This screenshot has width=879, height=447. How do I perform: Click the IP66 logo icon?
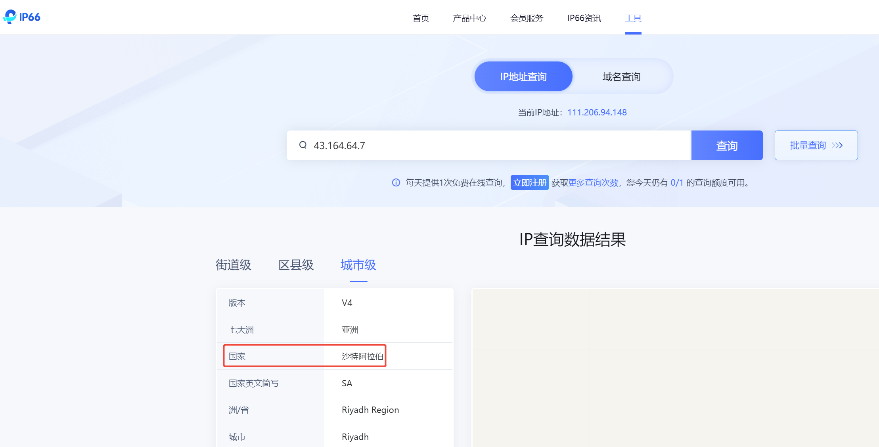point(10,17)
